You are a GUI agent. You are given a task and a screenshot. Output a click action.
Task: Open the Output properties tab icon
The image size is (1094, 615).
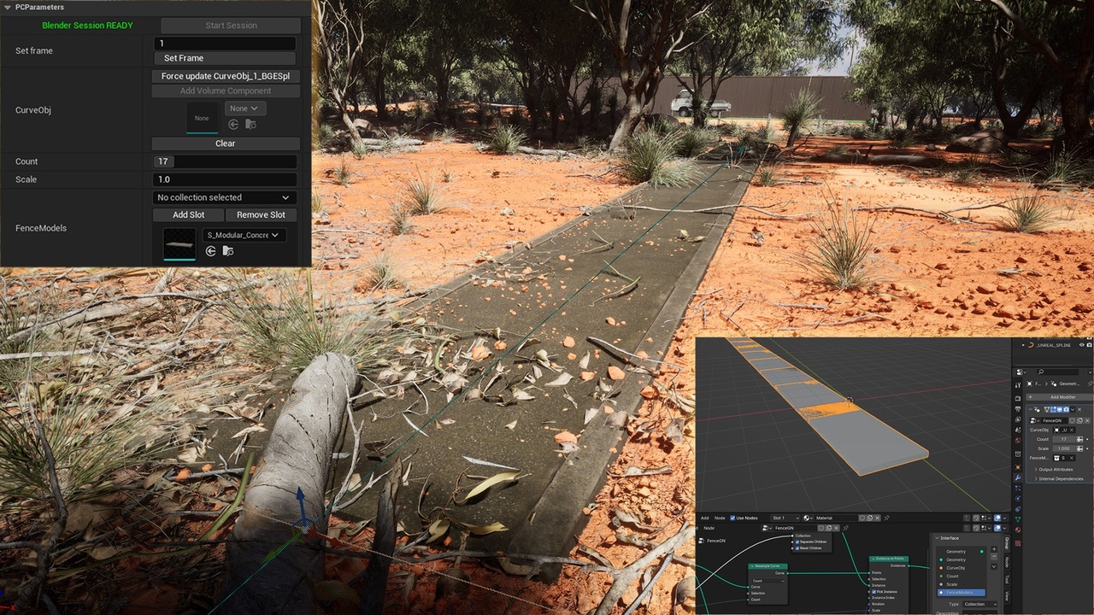(1018, 408)
